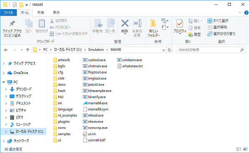The width and height of the screenshot is (250, 153).
Task: Click Select none (選択解除)
Action: click(x=217, y=27)
